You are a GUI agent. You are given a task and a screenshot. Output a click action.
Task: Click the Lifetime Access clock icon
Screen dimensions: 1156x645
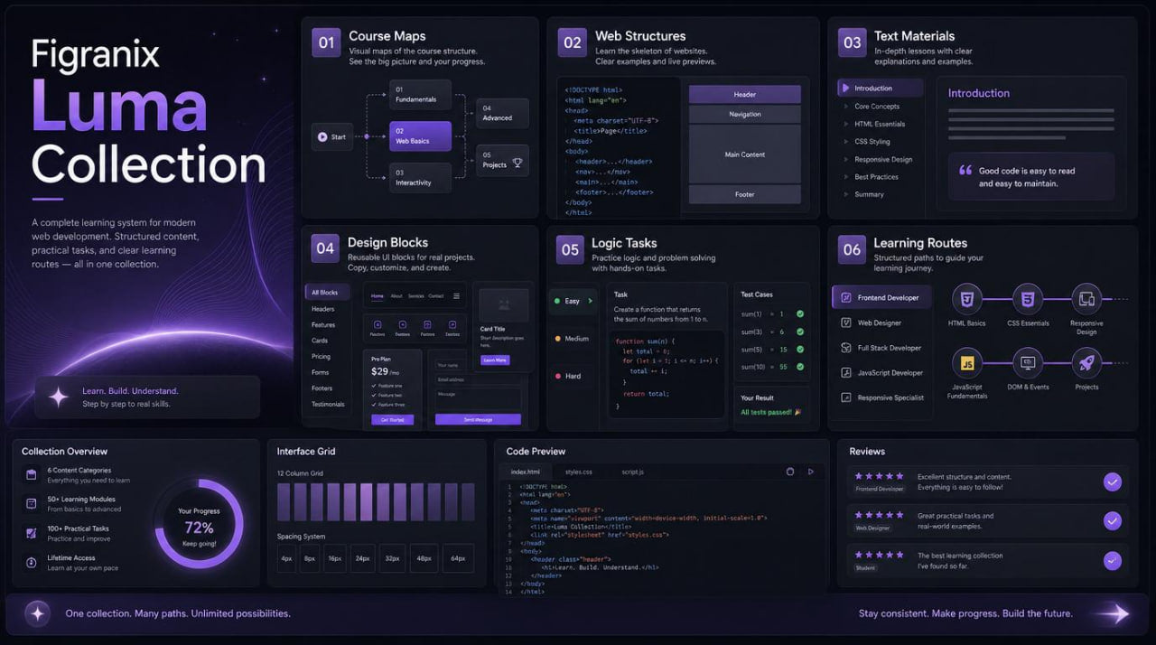click(x=31, y=562)
